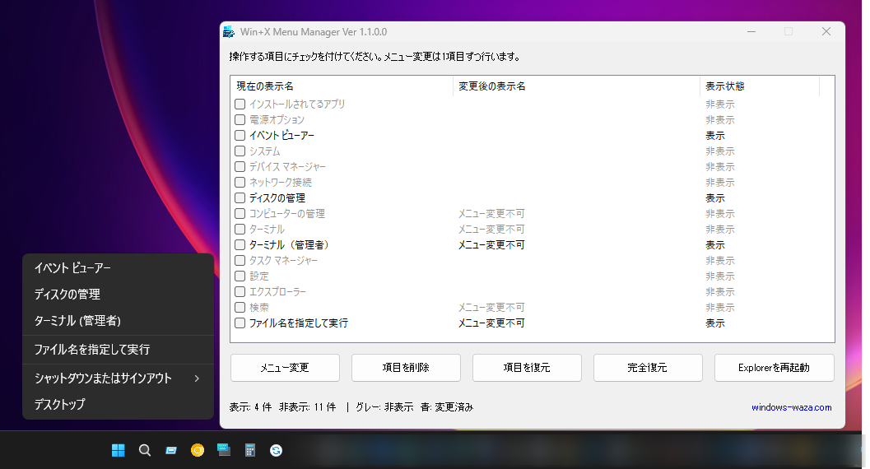Choose デスクトップ in Win+X menu
The width and height of the screenshot is (870, 469).
pyautogui.click(x=119, y=404)
